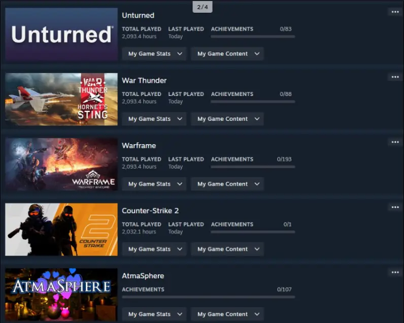Viewport: 404px width, 323px height.
Task: Expand My Game Stats for War Thunder
Action: 154,119
